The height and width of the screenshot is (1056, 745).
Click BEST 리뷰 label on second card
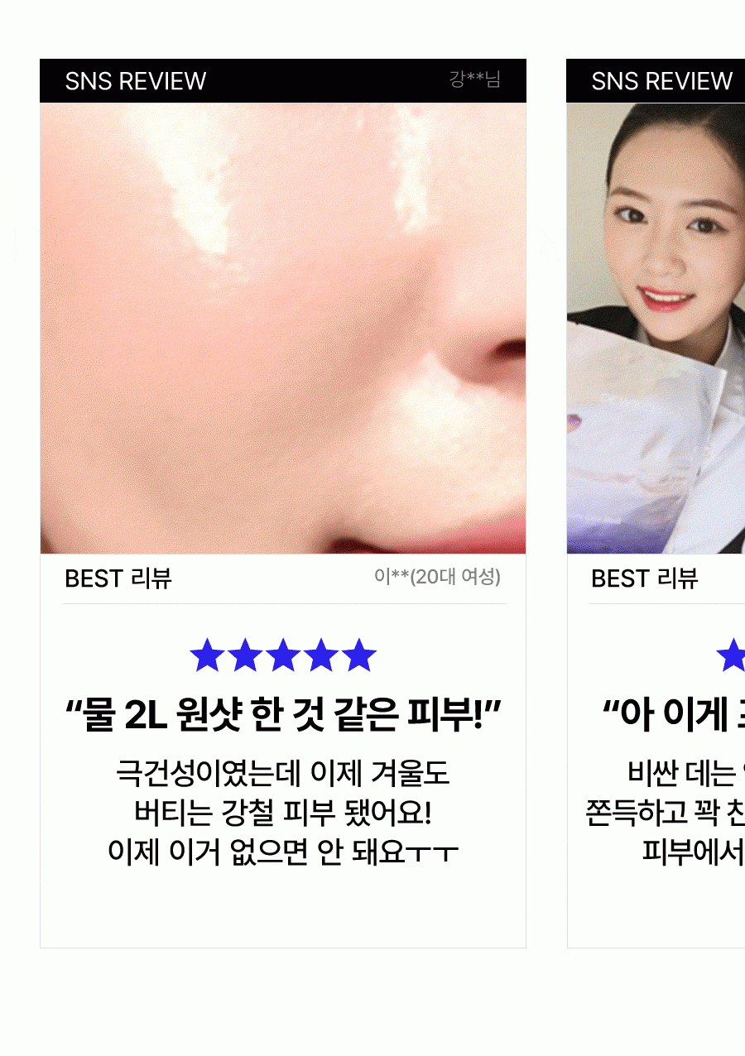(x=645, y=578)
